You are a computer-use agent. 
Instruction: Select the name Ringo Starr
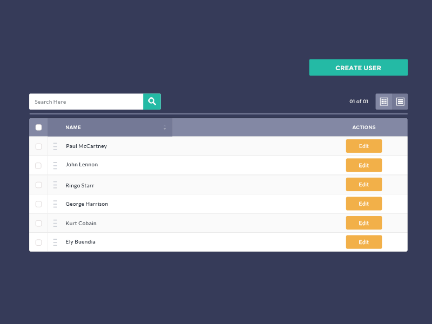pyautogui.click(x=80, y=186)
